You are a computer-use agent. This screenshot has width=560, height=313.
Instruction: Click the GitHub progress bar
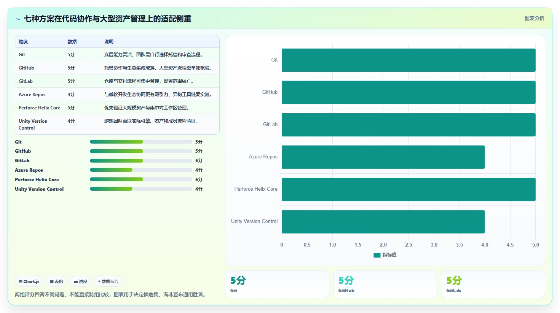click(x=141, y=151)
